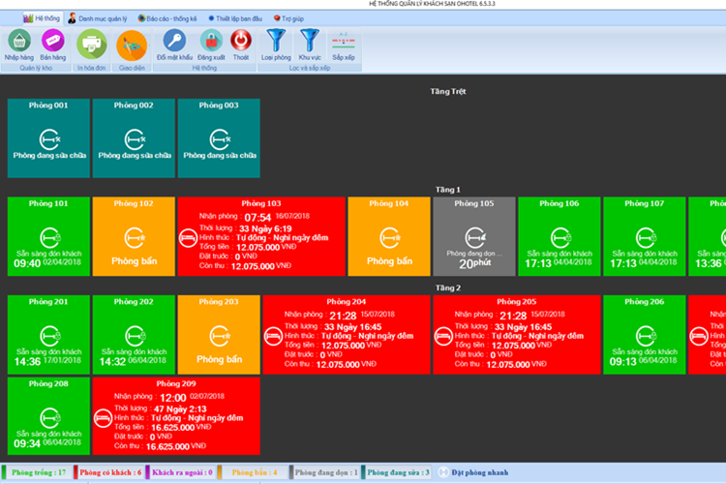Select green Phòng 202 tile
Viewport: 726px width, 484px height.
click(x=134, y=334)
